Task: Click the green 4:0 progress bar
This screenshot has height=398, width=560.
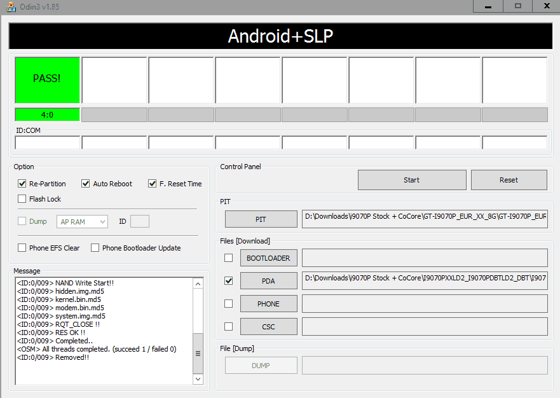Action: click(48, 114)
